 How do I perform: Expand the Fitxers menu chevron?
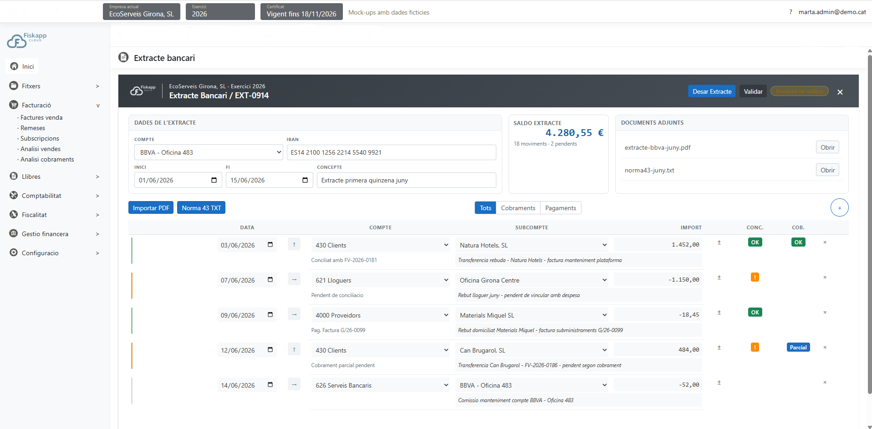[97, 86]
